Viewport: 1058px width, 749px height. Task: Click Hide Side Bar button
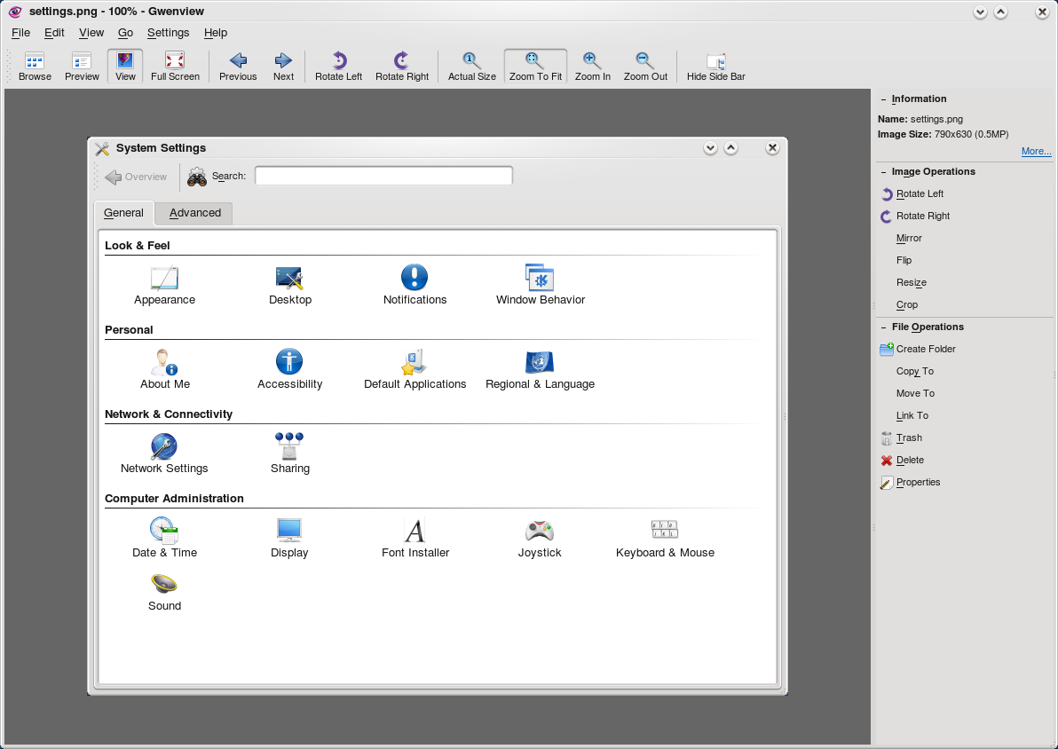(x=716, y=67)
